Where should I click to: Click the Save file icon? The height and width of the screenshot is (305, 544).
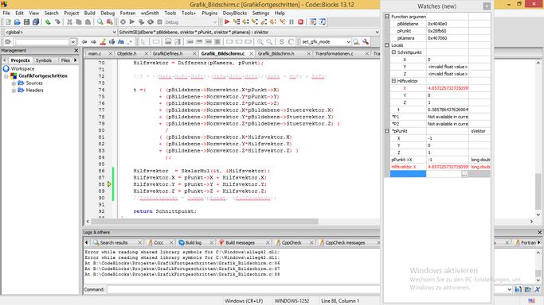point(26,22)
